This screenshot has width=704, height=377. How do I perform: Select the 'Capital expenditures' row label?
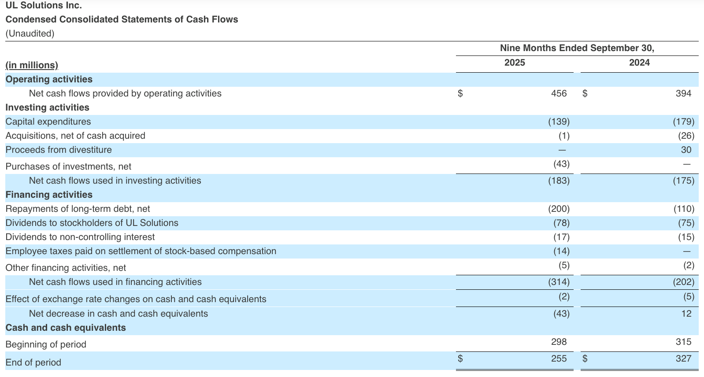[48, 122]
